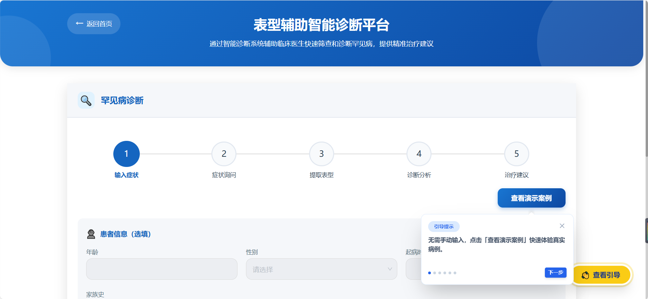Select the first guide pagination dot

click(430, 273)
